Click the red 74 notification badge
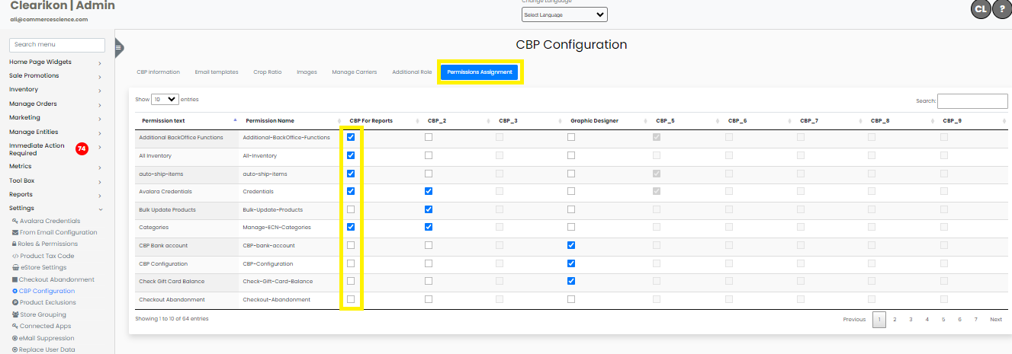Viewport: 1012px width, 354px height. [x=82, y=148]
